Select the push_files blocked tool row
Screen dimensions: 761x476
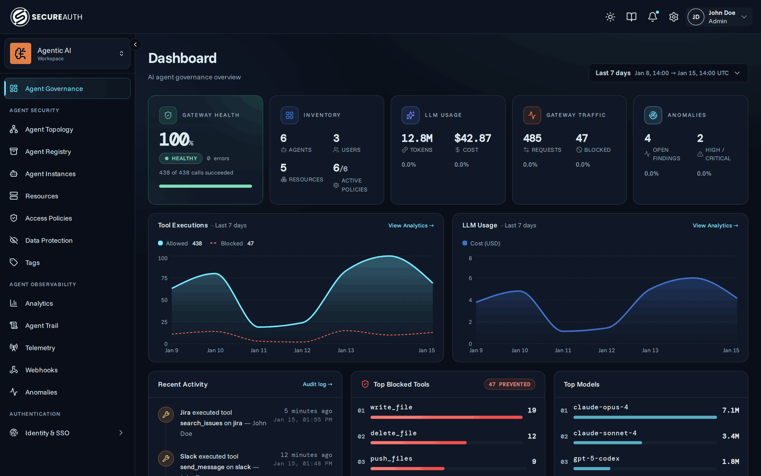[x=448, y=462]
